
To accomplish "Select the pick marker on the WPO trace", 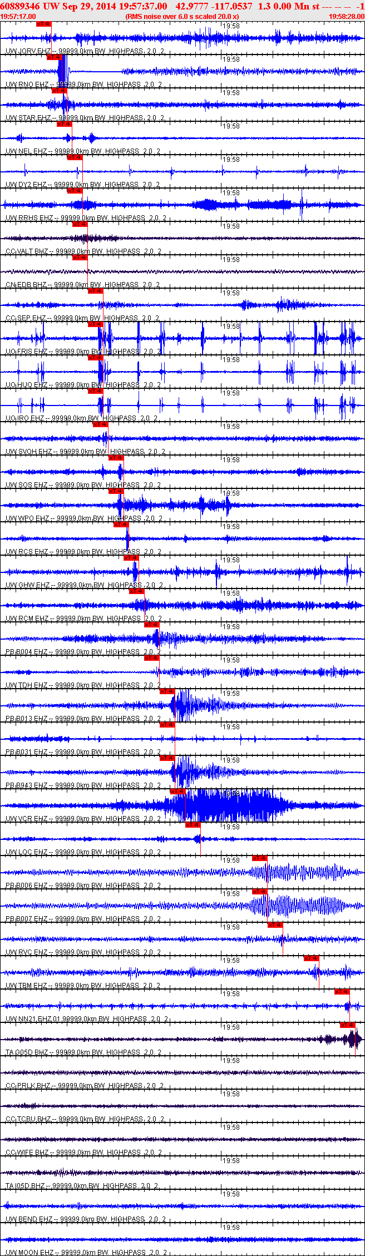I will 116,491.
